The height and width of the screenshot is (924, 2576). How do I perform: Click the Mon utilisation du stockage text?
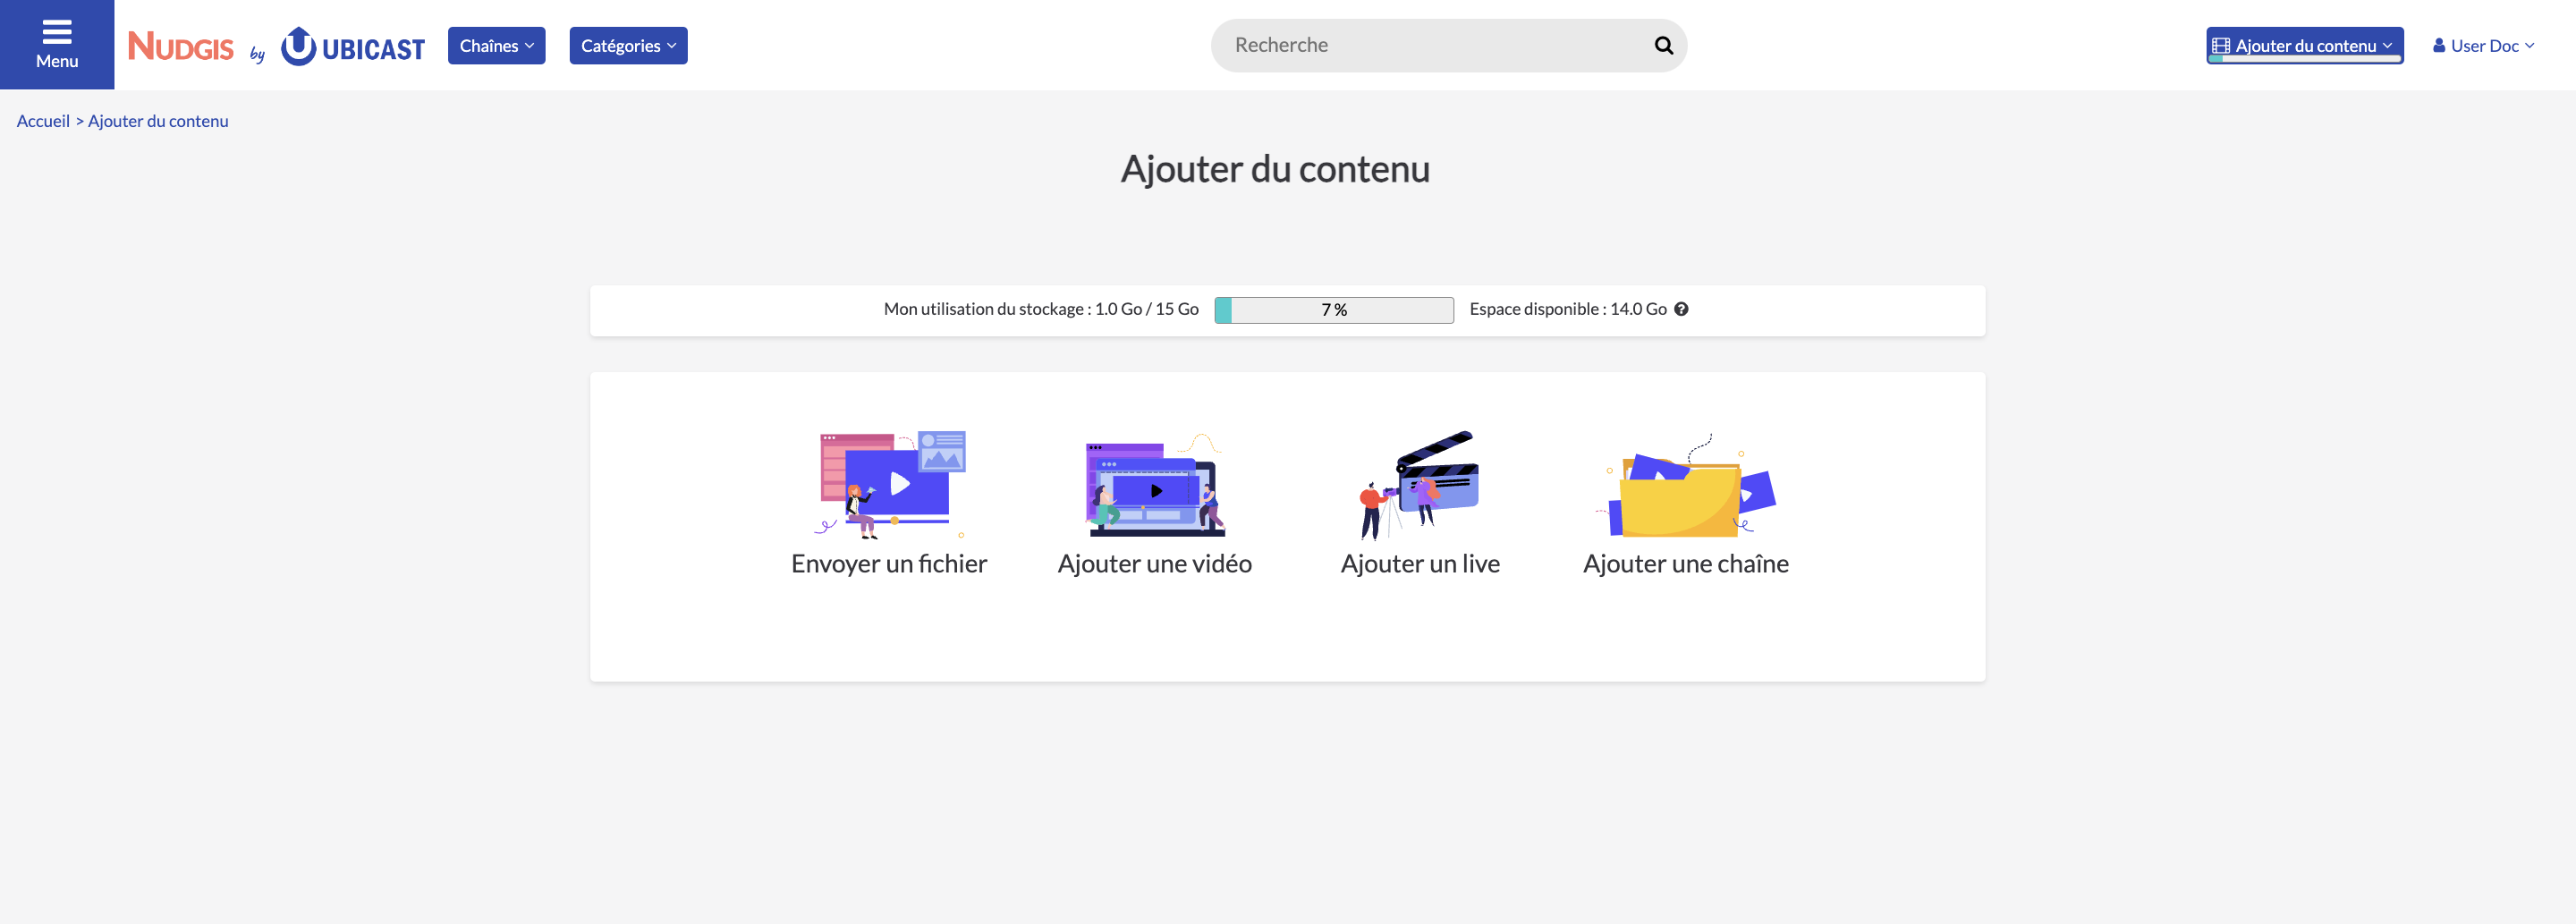pyautogui.click(x=1041, y=309)
